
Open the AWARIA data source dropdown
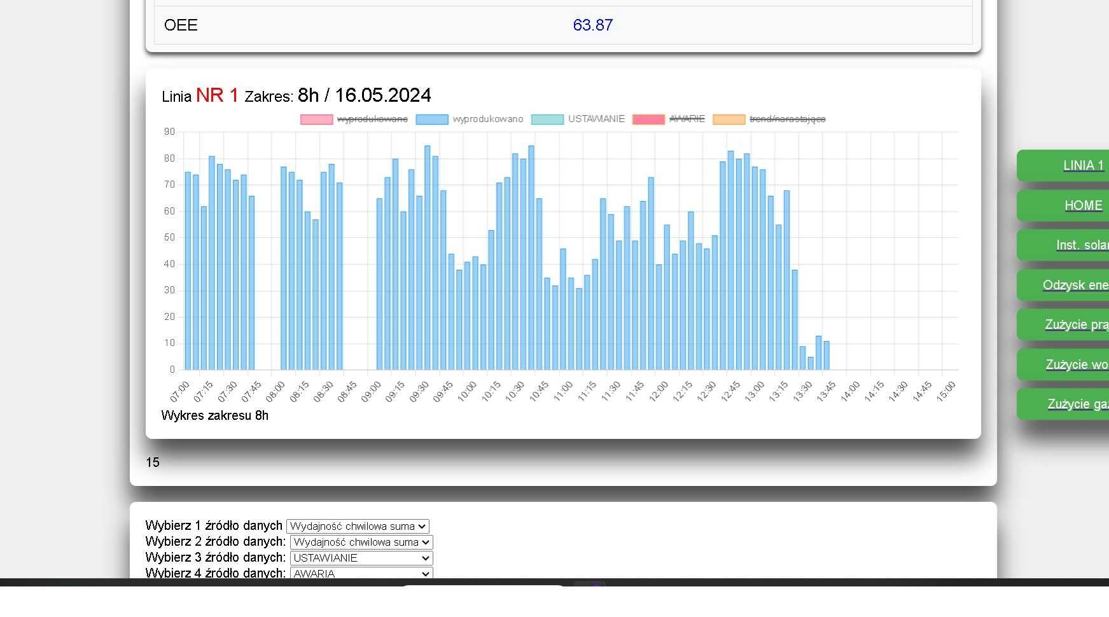pyautogui.click(x=361, y=573)
